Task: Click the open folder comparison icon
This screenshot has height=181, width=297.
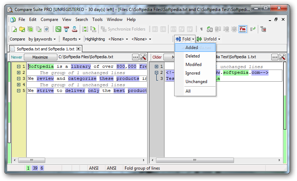Action: (22, 29)
